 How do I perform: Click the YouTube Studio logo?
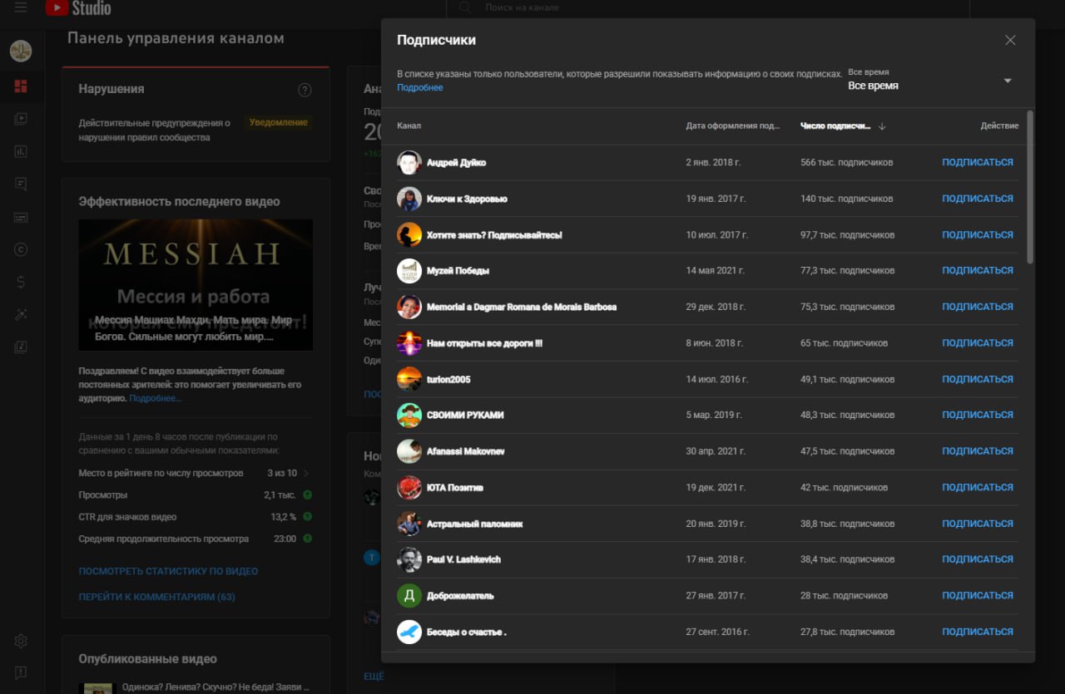(77, 8)
